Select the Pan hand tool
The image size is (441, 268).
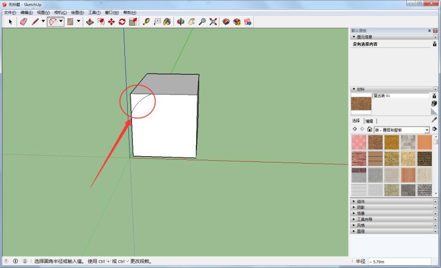[192, 22]
